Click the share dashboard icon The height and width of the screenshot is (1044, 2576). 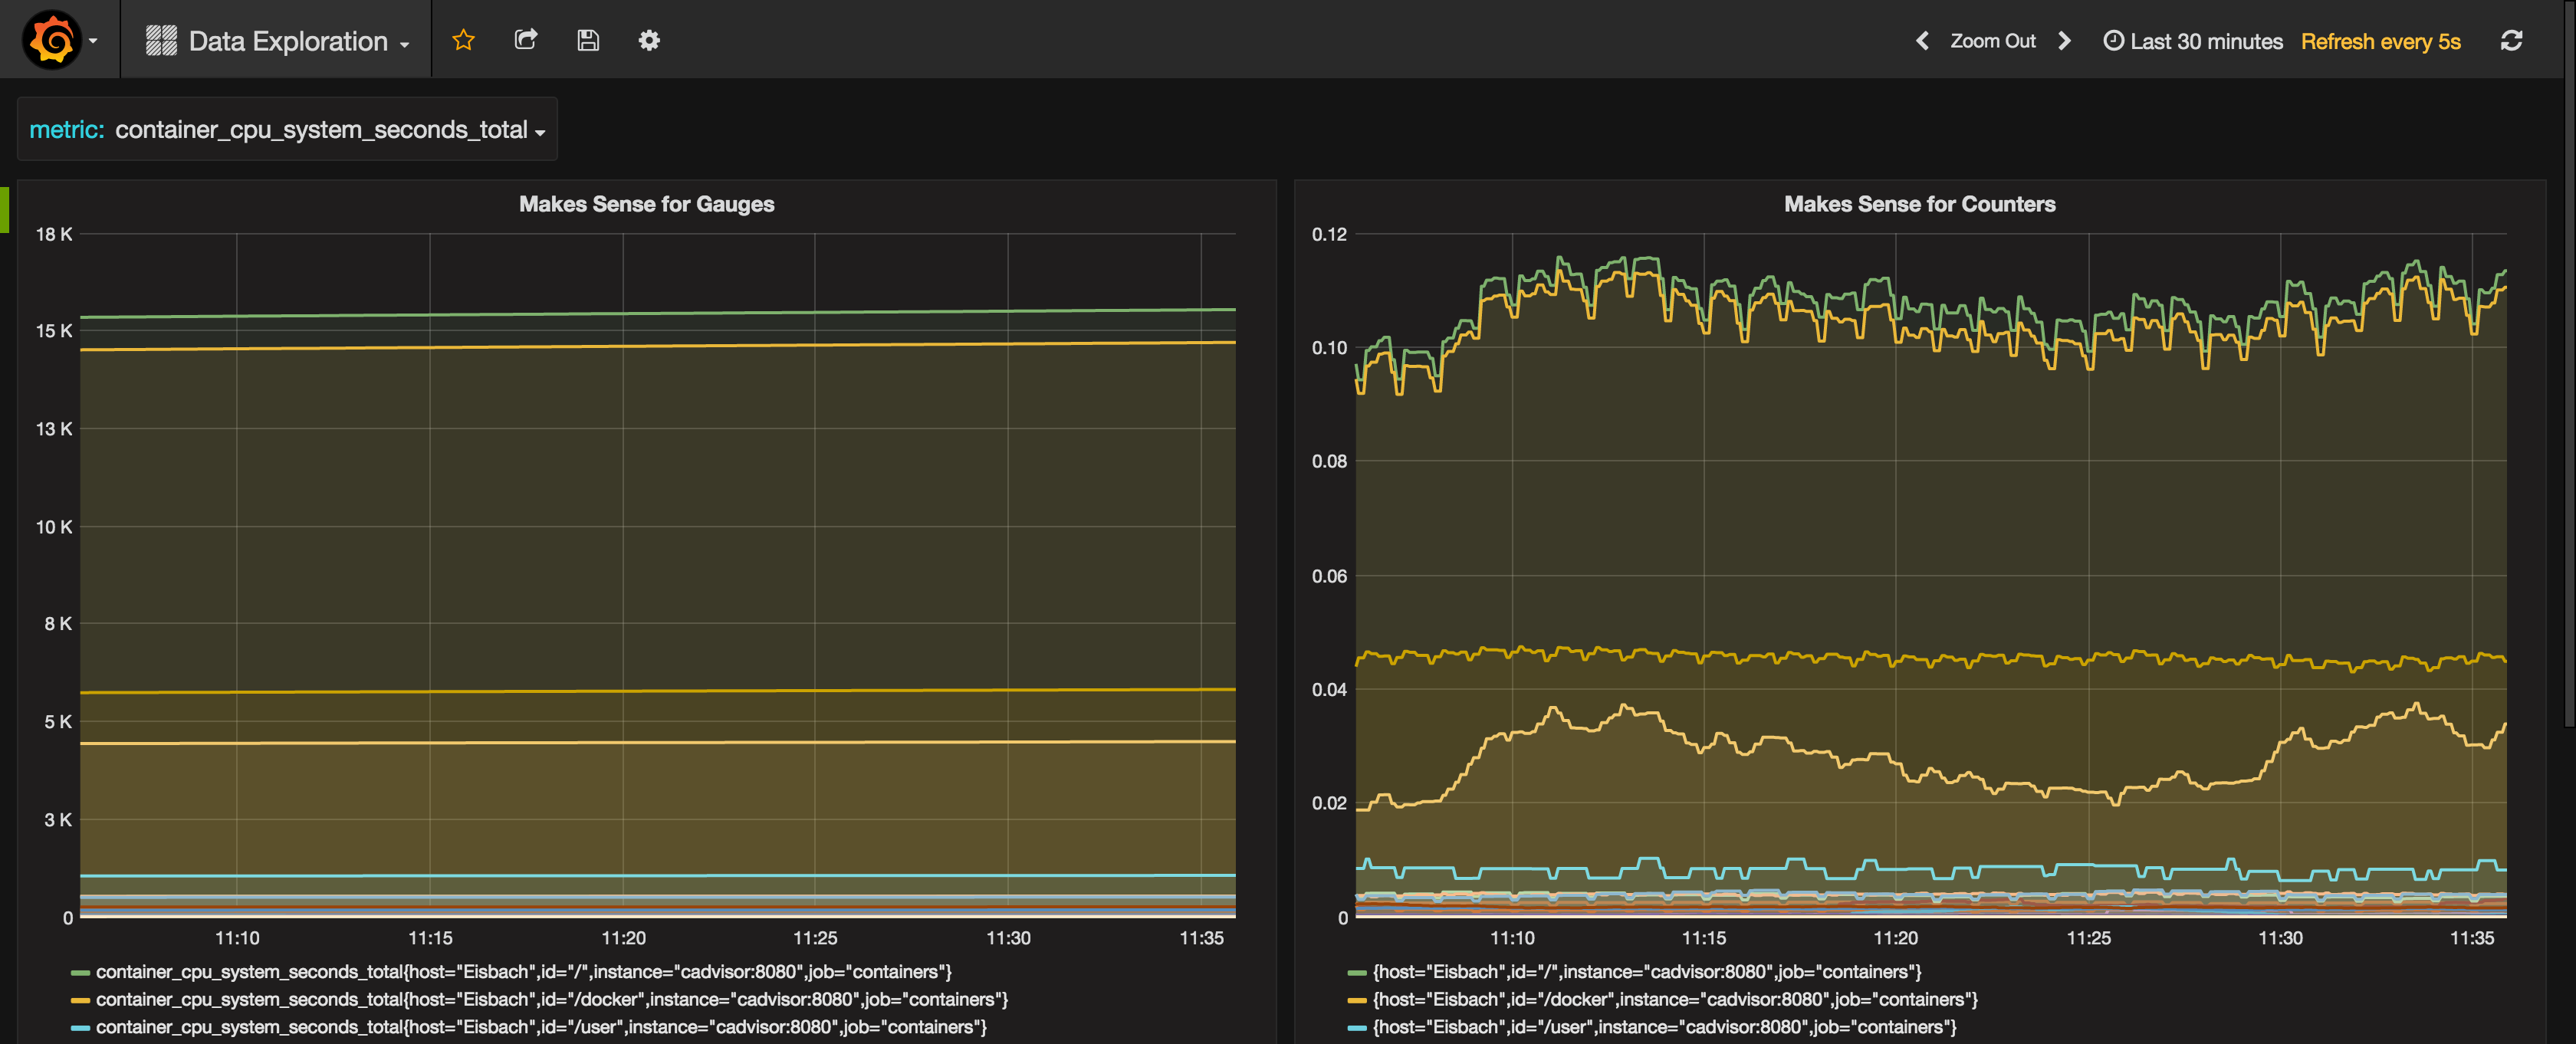click(x=526, y=40)
